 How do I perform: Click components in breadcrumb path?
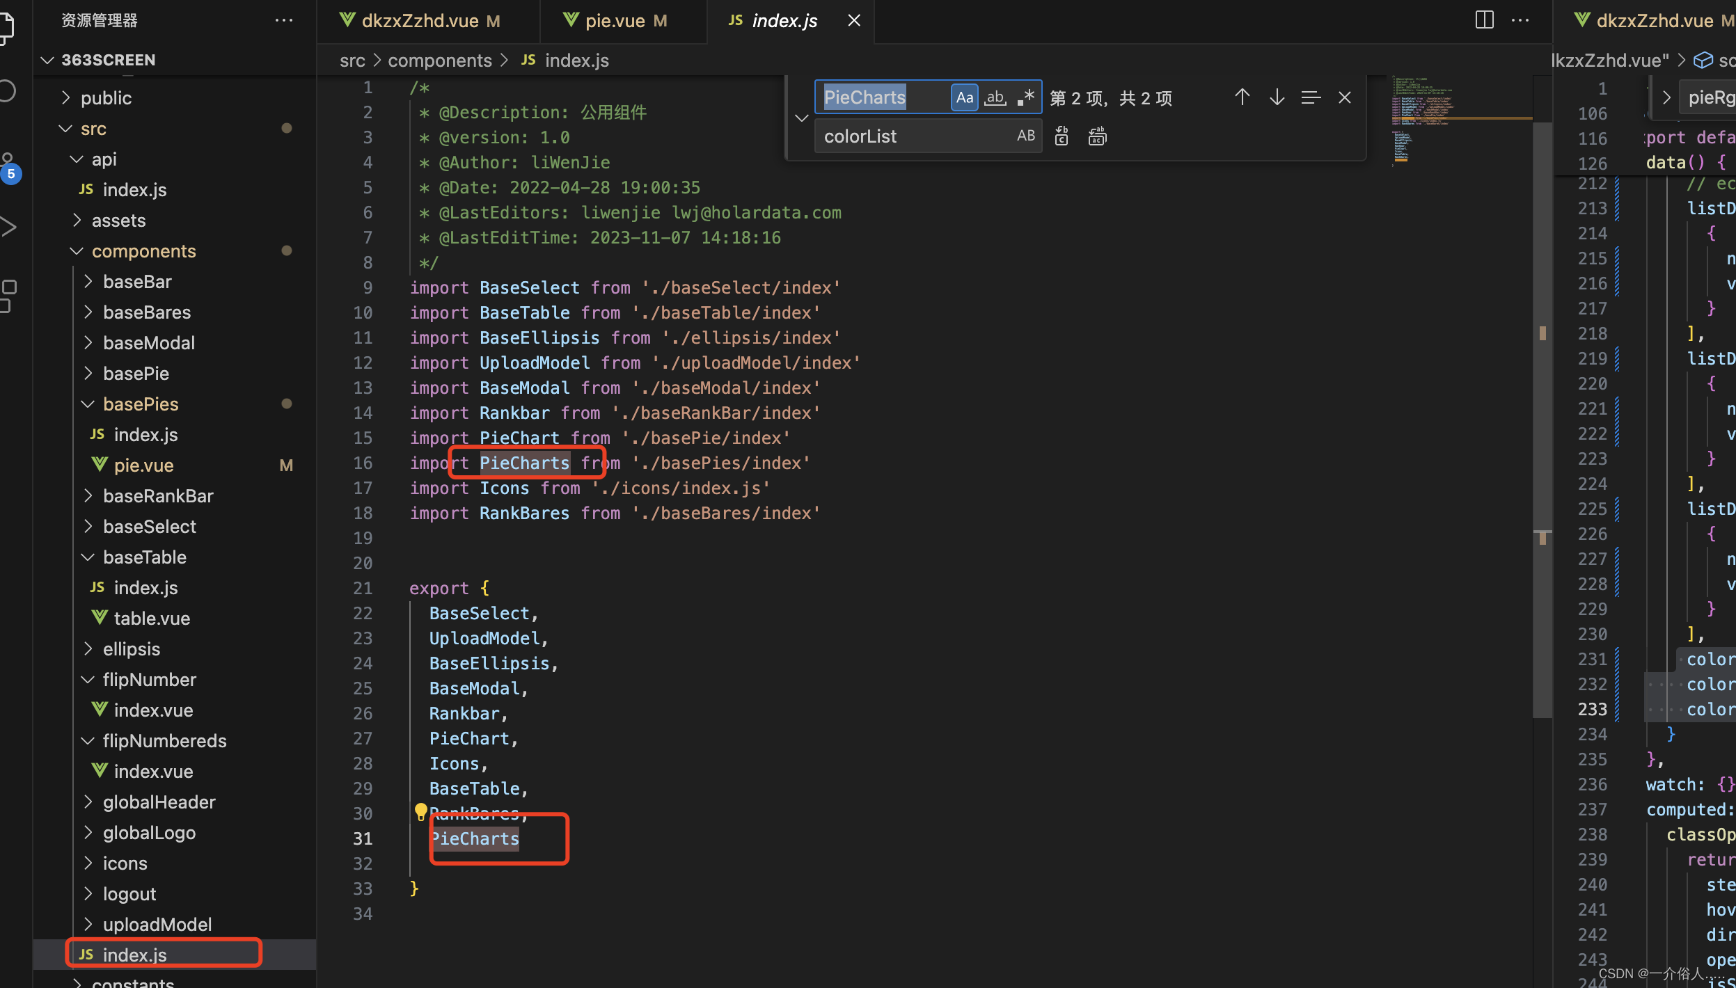tap(439, 61)
